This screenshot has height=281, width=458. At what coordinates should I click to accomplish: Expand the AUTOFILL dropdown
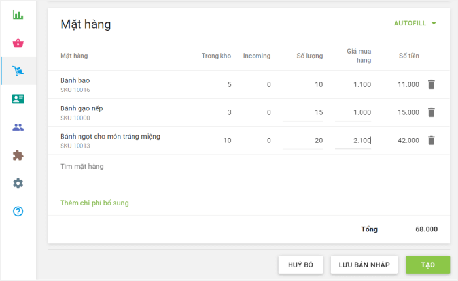click(x=415, y=24)
